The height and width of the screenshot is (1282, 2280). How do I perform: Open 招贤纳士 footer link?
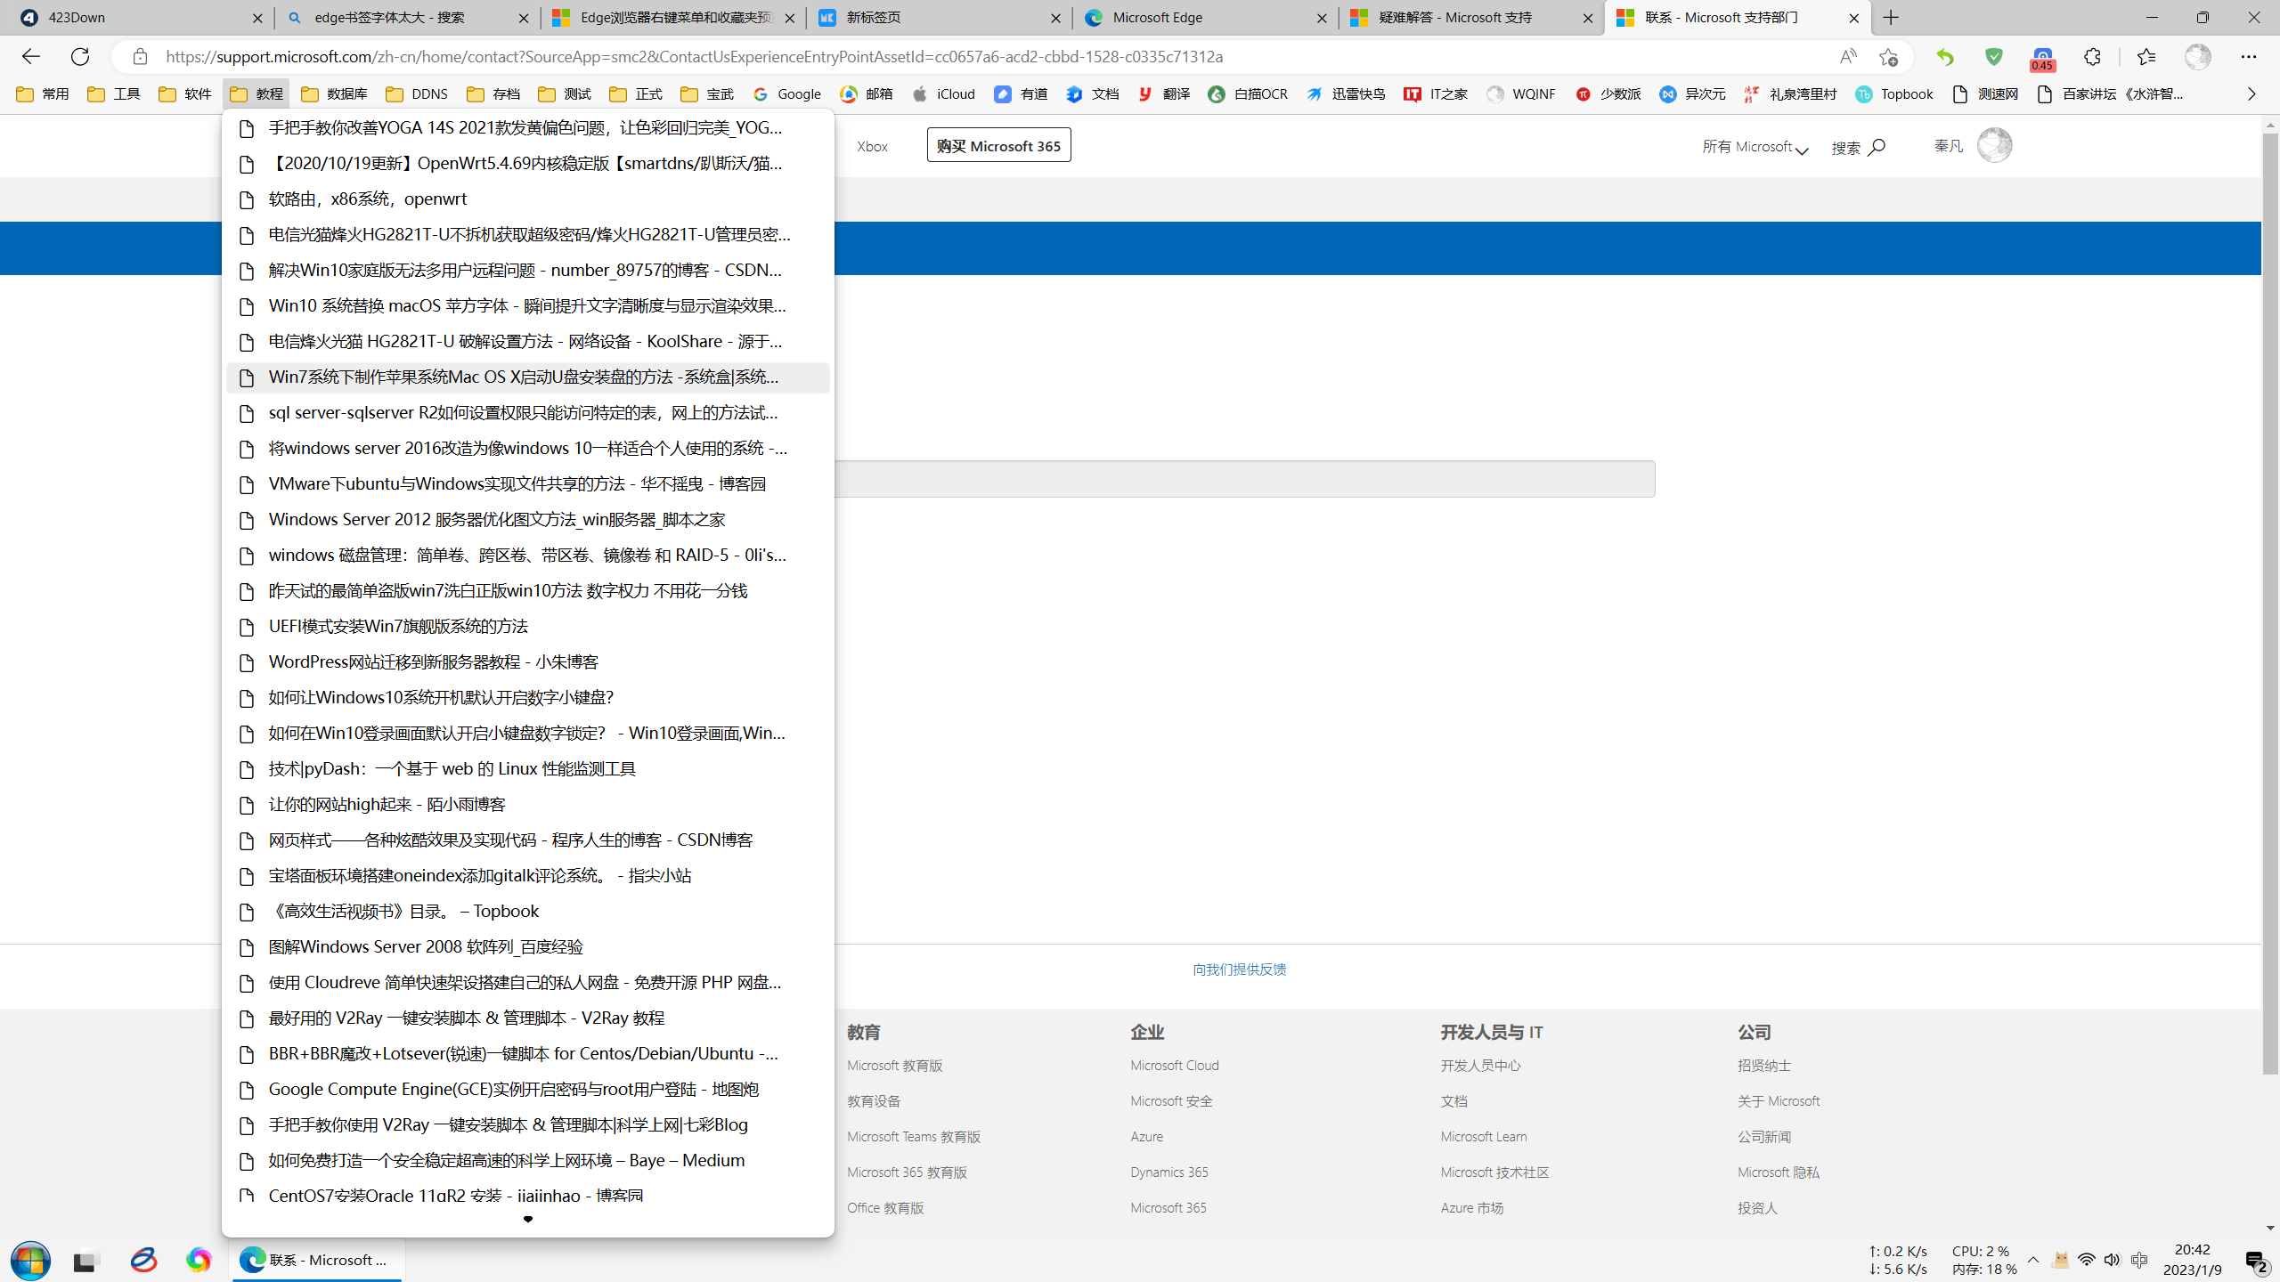coord(1763,1066)
